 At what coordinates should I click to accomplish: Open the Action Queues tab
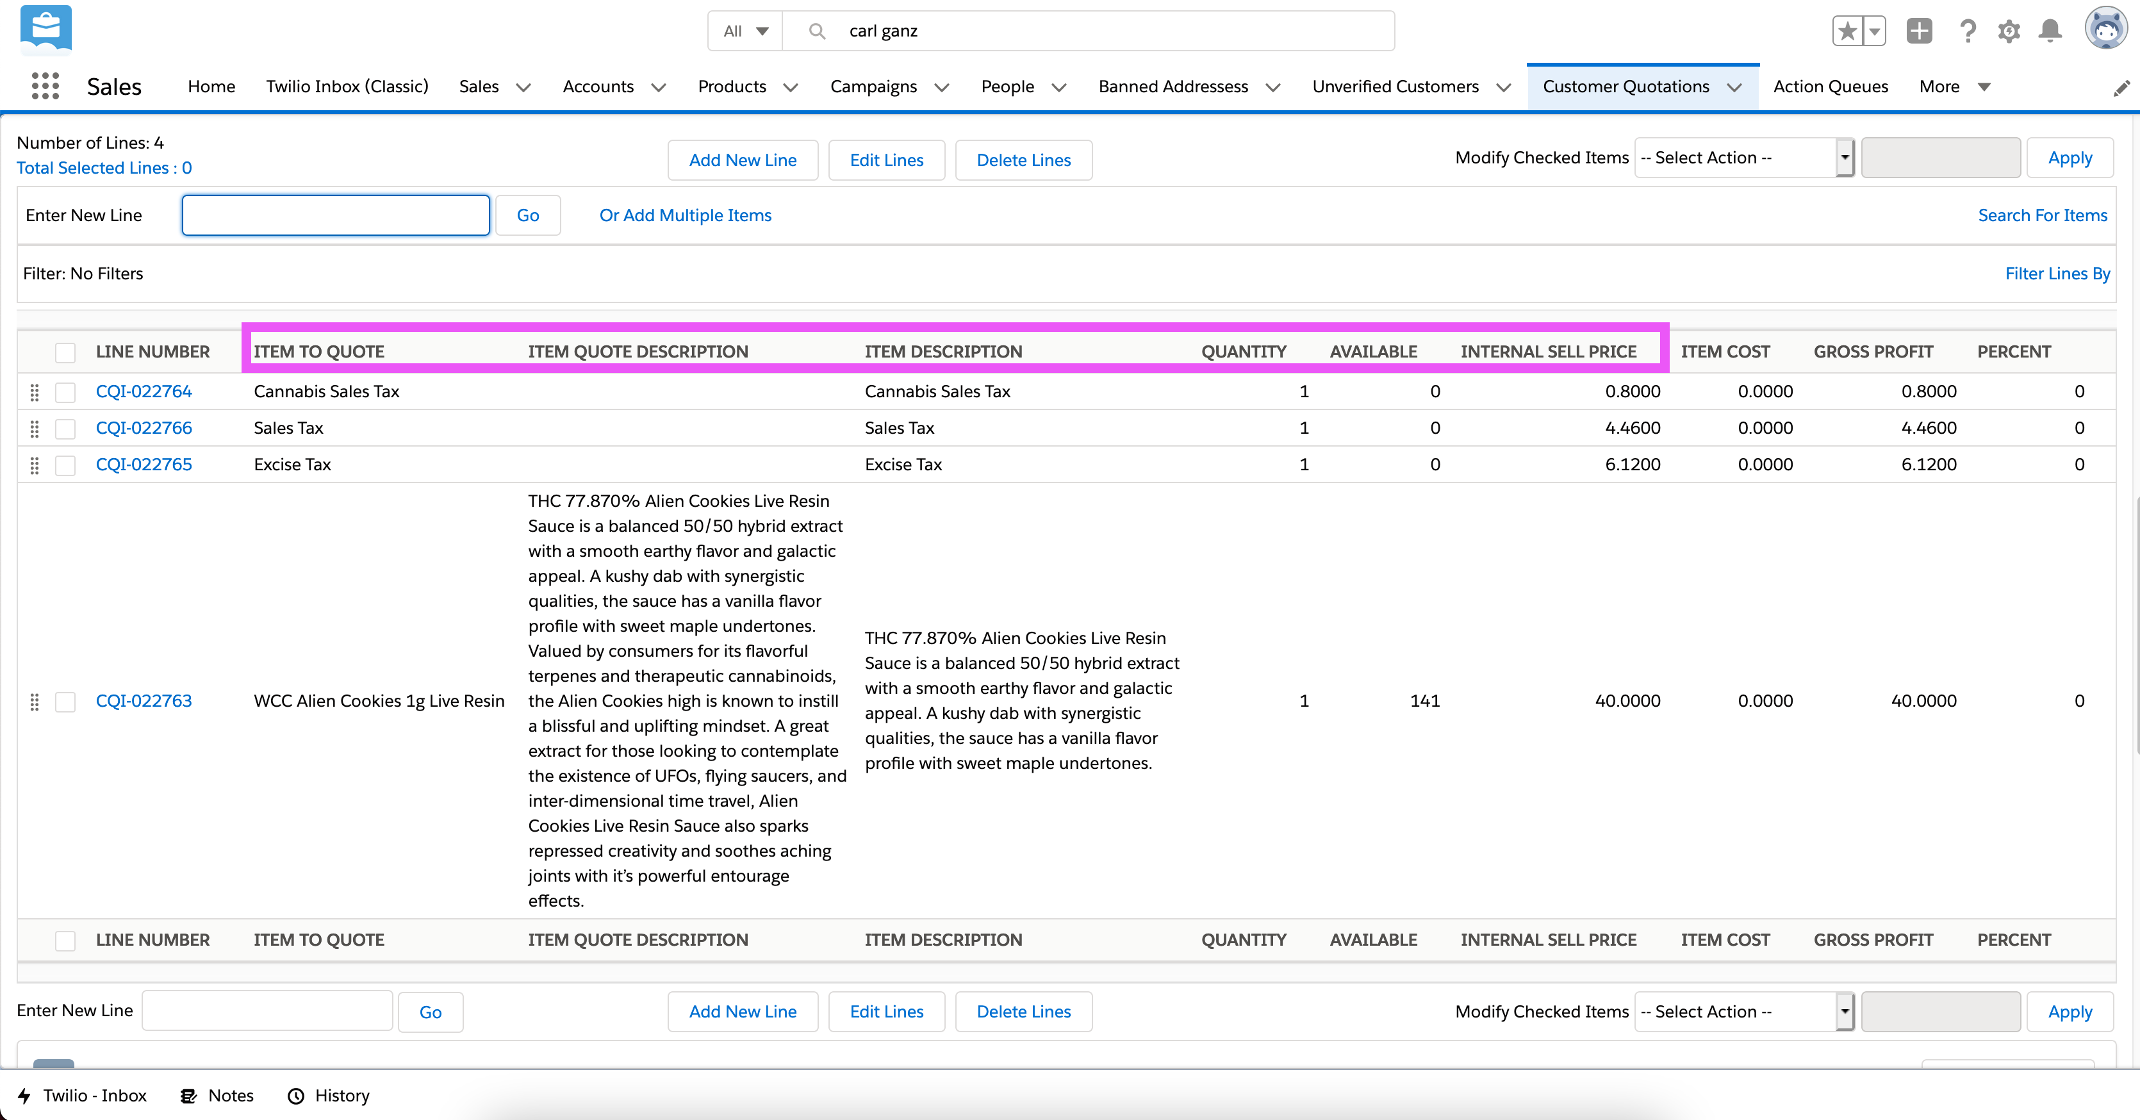[x=1830, y=86]
